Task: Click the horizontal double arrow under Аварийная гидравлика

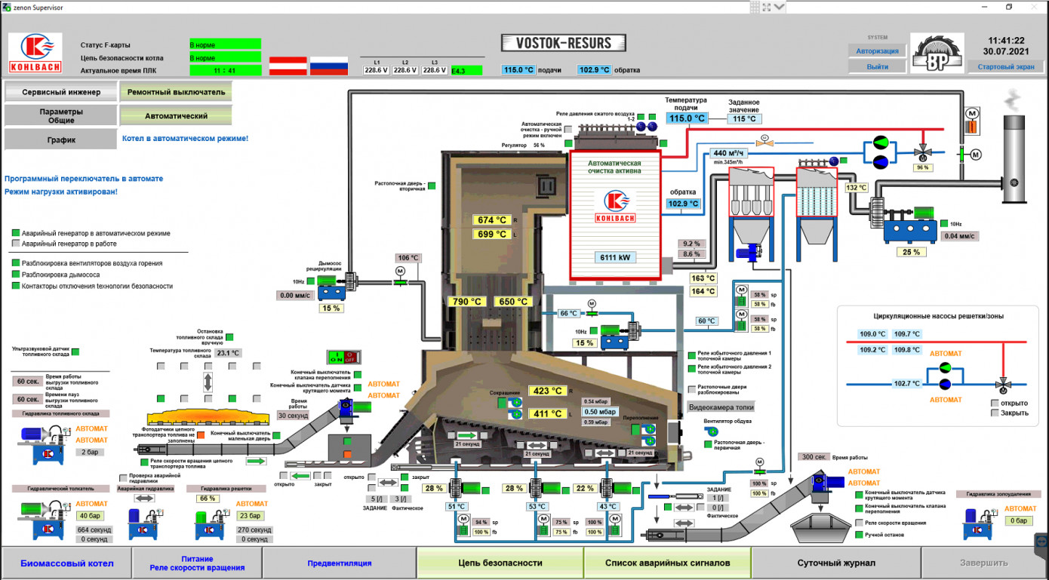Action: pyautogui.click(x=145, y=498)
